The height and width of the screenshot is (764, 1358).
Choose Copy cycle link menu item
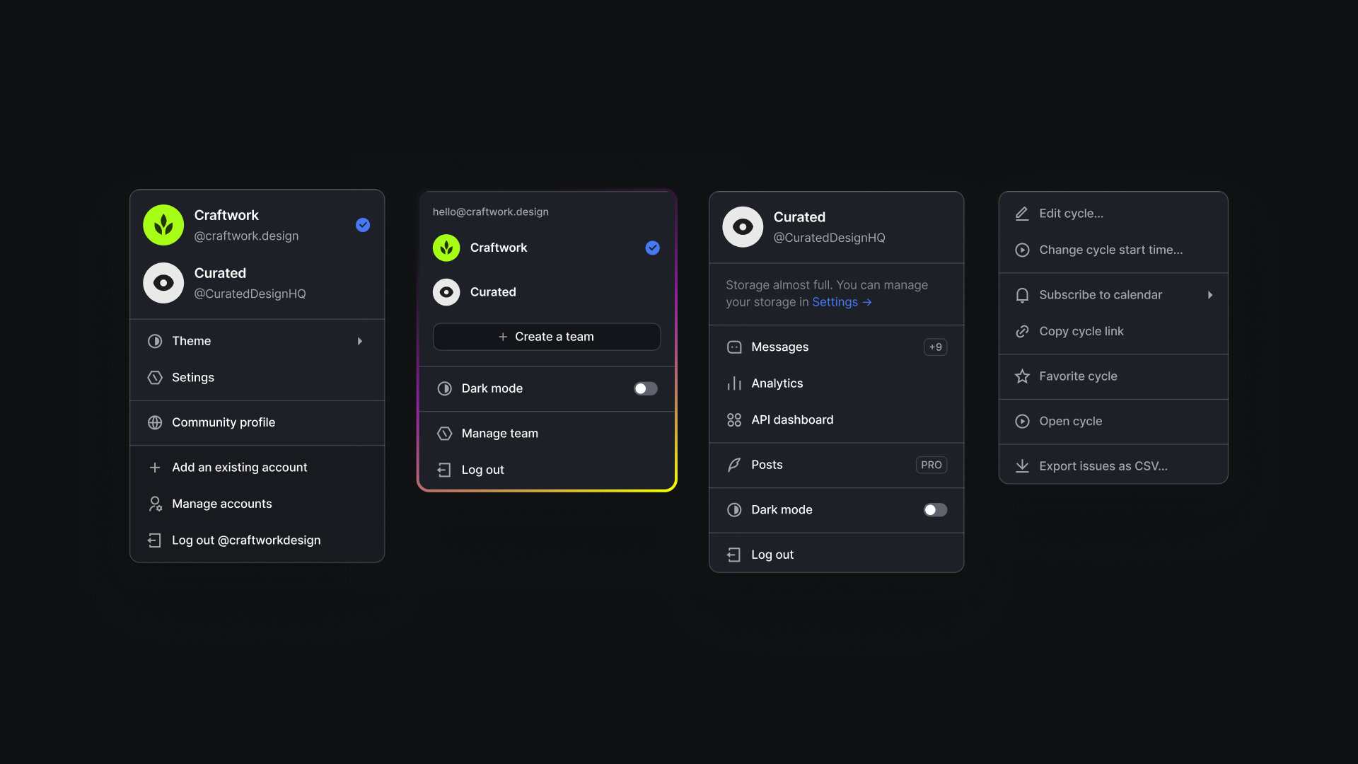tap(1113, 331)
